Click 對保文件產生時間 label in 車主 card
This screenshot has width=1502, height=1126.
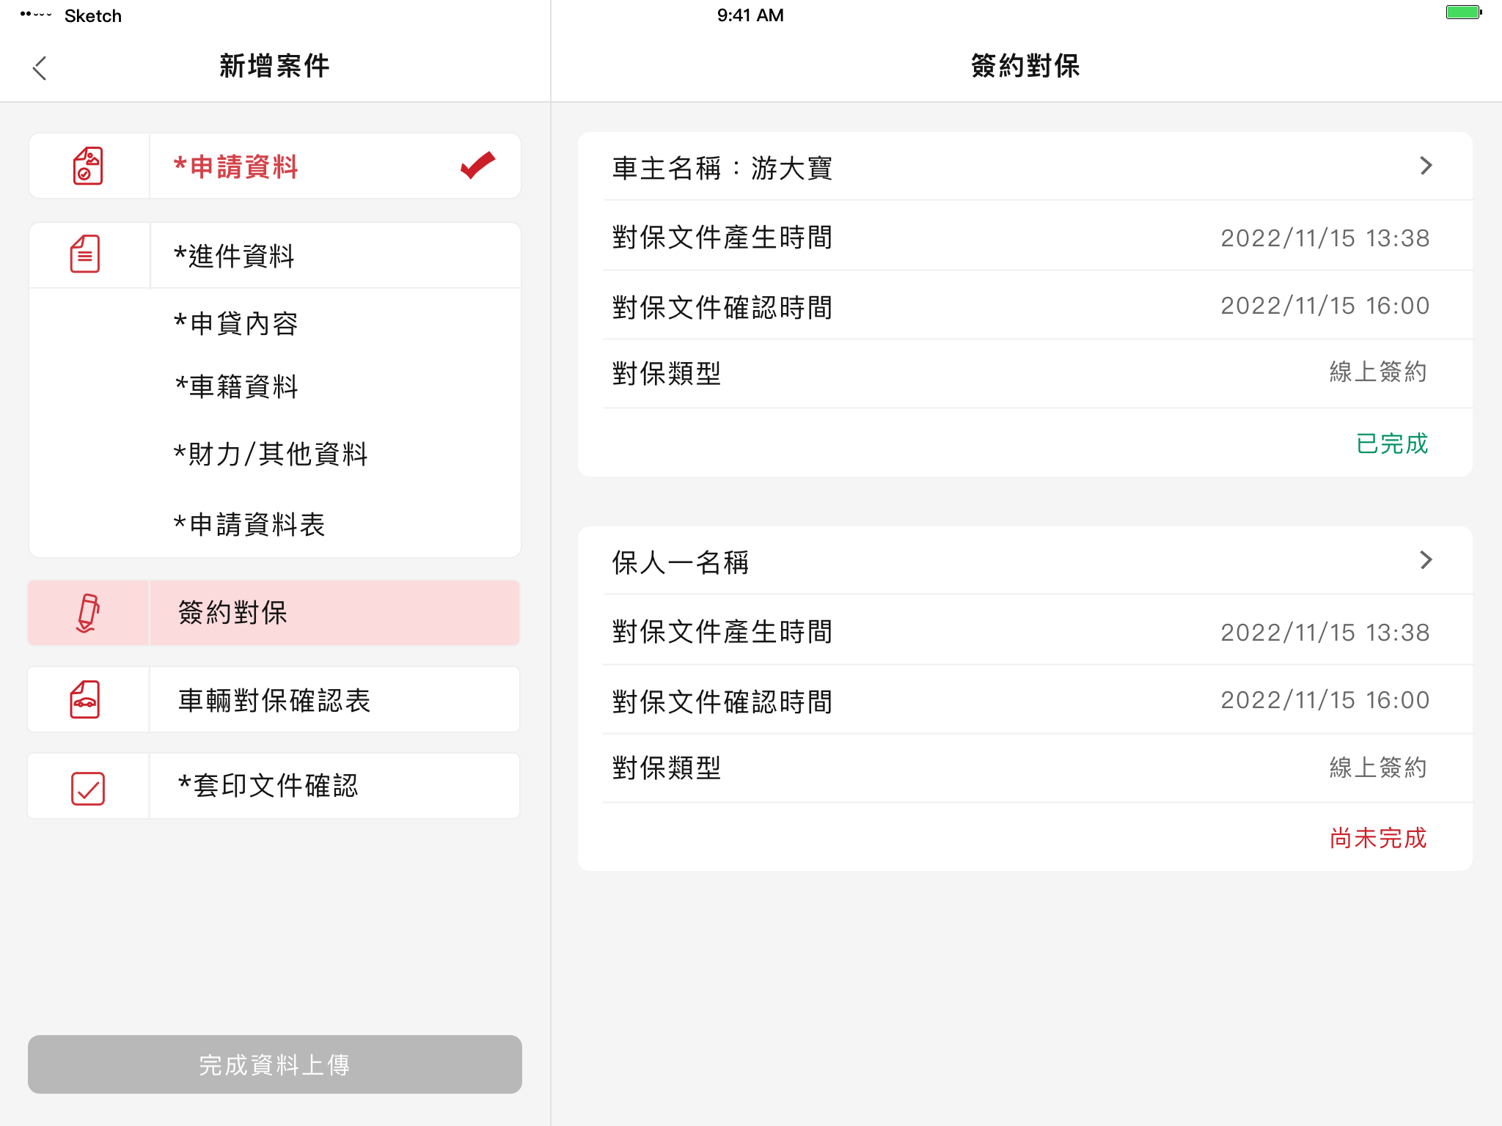(x=722, y=238)
